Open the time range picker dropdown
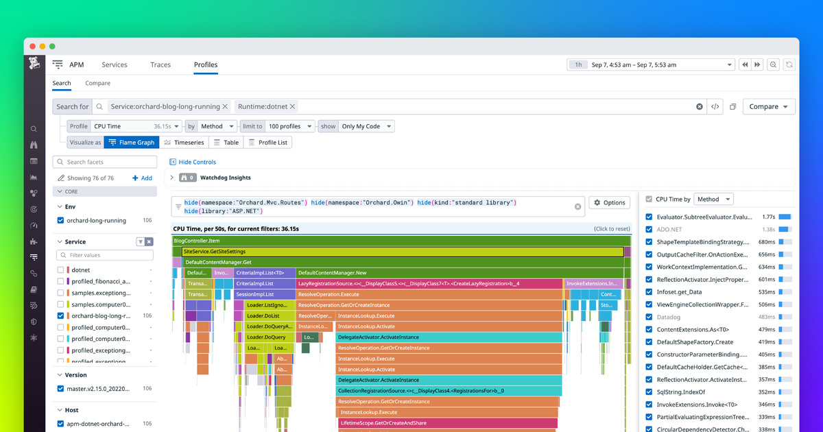Screen dimensions: 823x432 click(x=651, y=64)
